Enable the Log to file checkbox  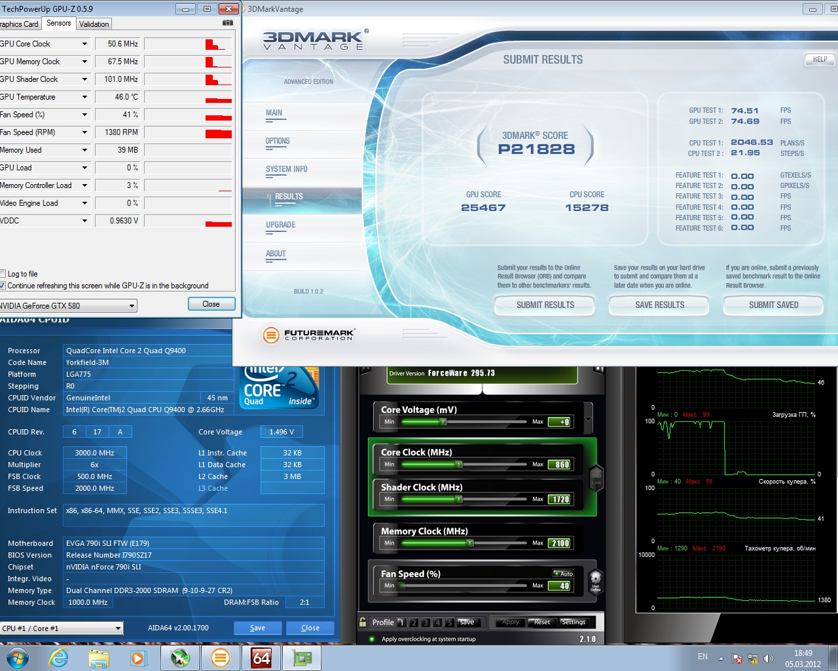[x=3, y=274]
